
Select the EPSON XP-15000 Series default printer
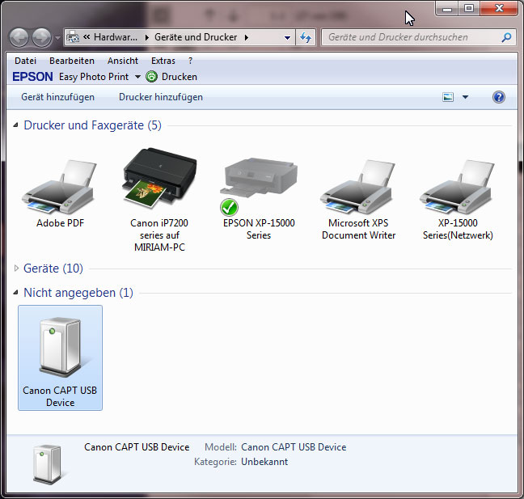tap(259, 186)
